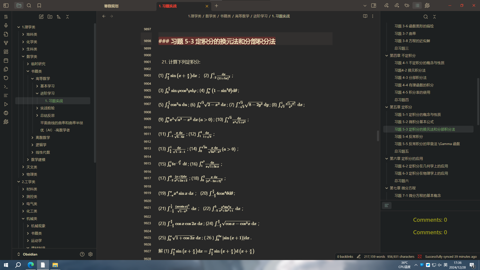Open the command palette terminal icon
Screen dimensions: 480x270
tap(6, 87)
